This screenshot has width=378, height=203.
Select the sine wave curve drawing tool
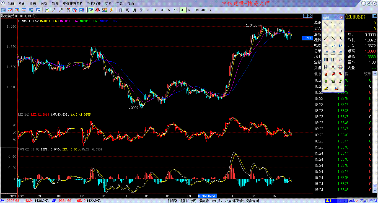click(340, 38)
